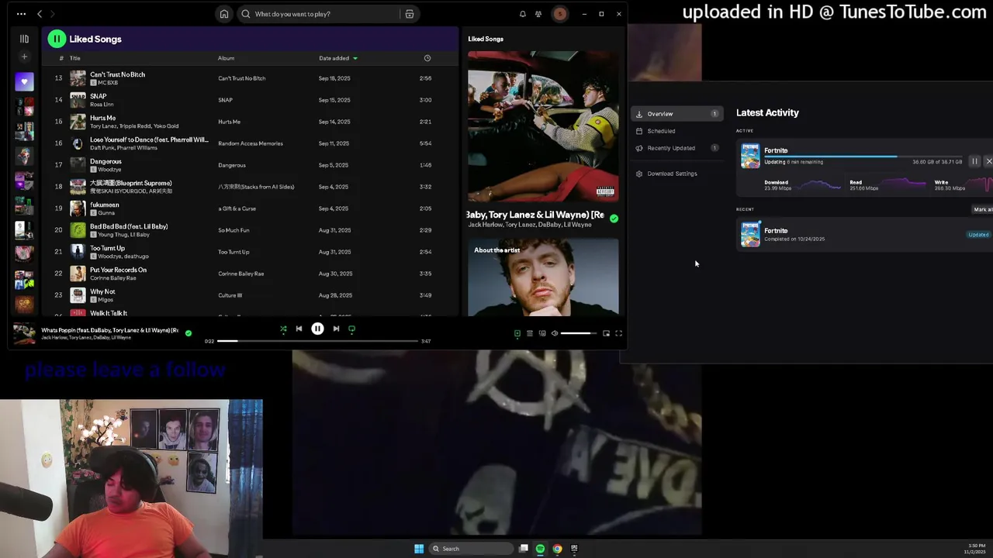Pause Liked Songs with green header button

(57, 39)
